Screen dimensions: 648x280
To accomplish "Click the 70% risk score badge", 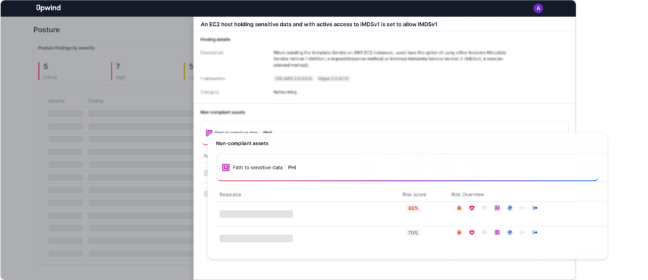I will pyautogui.click(x=413, y=233).
